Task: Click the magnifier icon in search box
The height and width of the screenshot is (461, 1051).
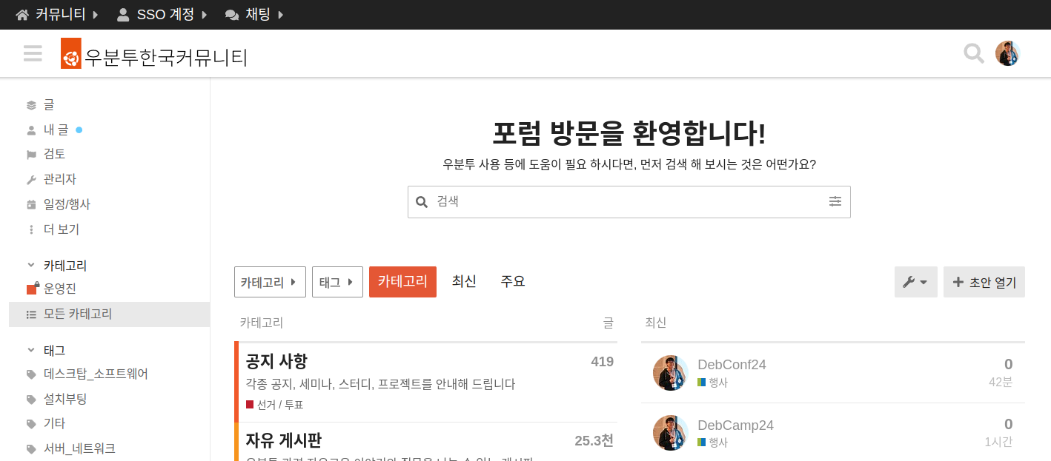Action: (422, 202)
